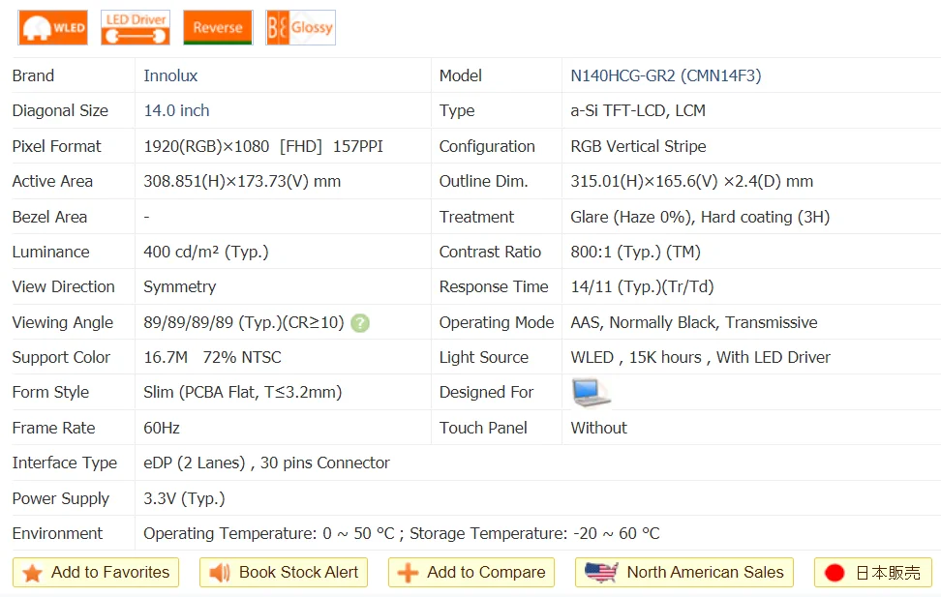Select the contrast ratio value 800:1 (Typ.) (TM)
Screen dimensions: 941x597
point(635,252)
